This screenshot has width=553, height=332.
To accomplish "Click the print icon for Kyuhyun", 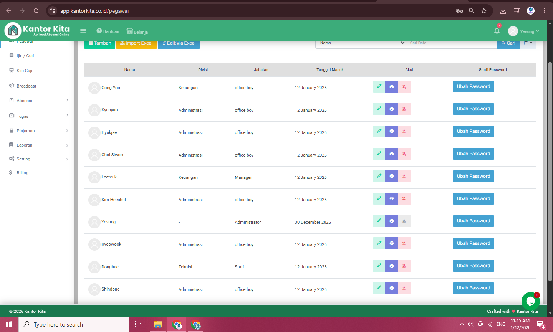I will pos(391,109).
